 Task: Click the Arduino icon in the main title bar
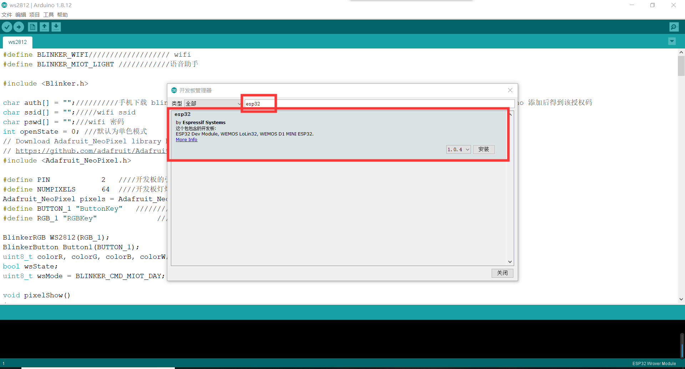click(x=4, y=5)
